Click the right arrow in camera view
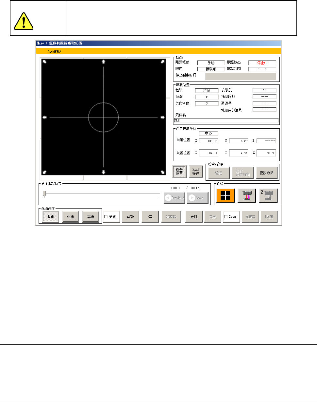The image size is (317, 402). click(162, 117)
